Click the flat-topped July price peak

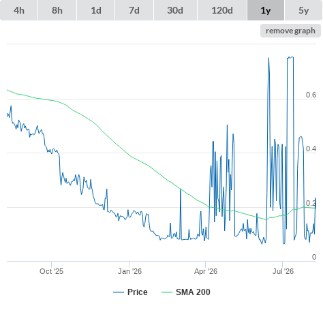tap(290, 57)
